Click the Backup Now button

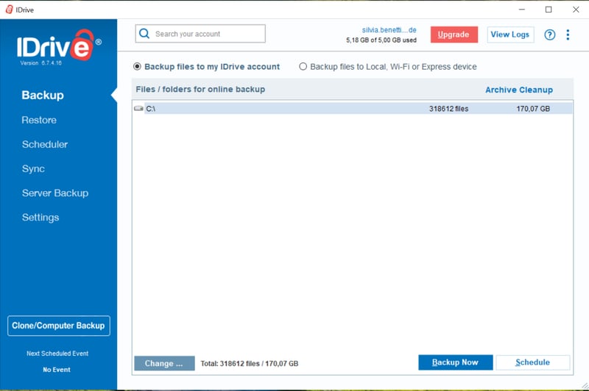tap(455, 362)
